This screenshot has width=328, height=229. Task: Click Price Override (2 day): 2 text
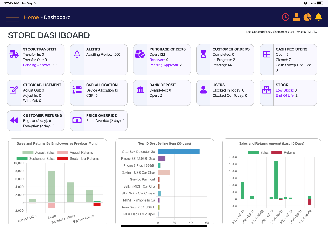pos(105,121)
